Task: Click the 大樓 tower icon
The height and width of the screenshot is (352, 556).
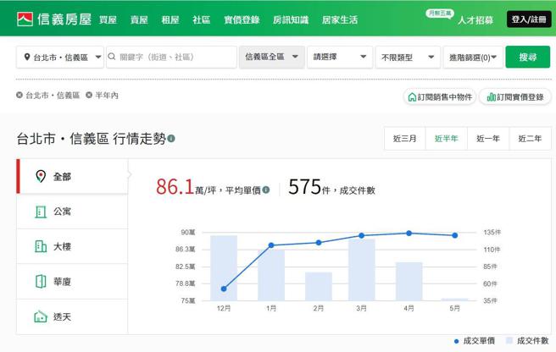Action: coord(41,246)
